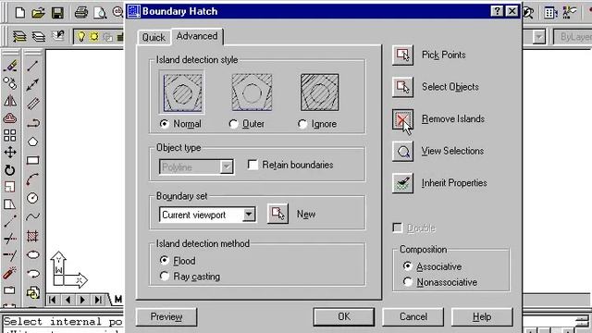Click the Inherit Properties brush button
The width and height of the screenshot is (592, 333).
402,183
